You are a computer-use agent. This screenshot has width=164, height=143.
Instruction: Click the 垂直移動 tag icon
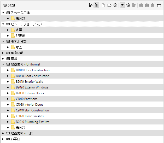point(8,53)
